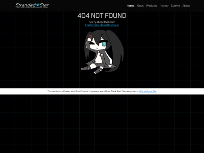
Task: Click the 'Contact me about this issue' link
Action: tap(102, 25)
